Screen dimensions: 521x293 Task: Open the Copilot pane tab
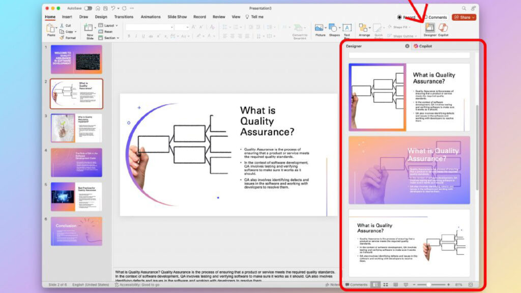pyautogui.click(x=422, y=46)
